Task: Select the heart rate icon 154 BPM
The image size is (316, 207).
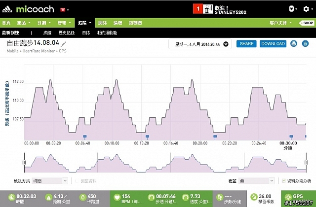Action: pos(117,197)
